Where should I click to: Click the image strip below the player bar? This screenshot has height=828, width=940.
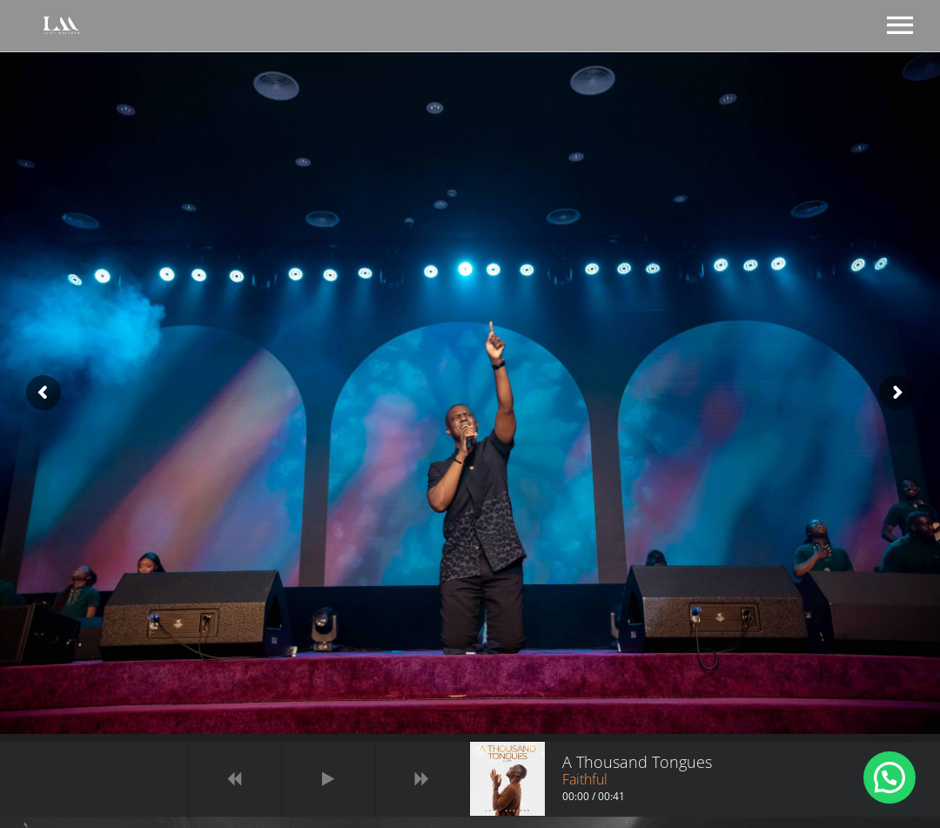pyautogui.click(x=470, y=822)
